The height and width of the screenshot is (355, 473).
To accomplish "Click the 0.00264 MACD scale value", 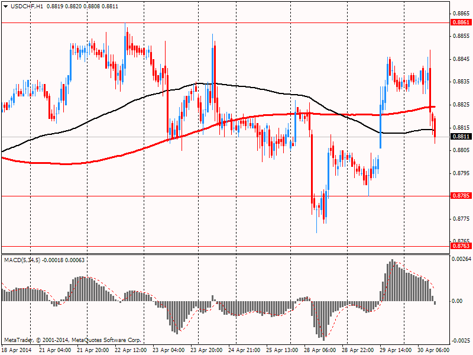I will (462, 259).
